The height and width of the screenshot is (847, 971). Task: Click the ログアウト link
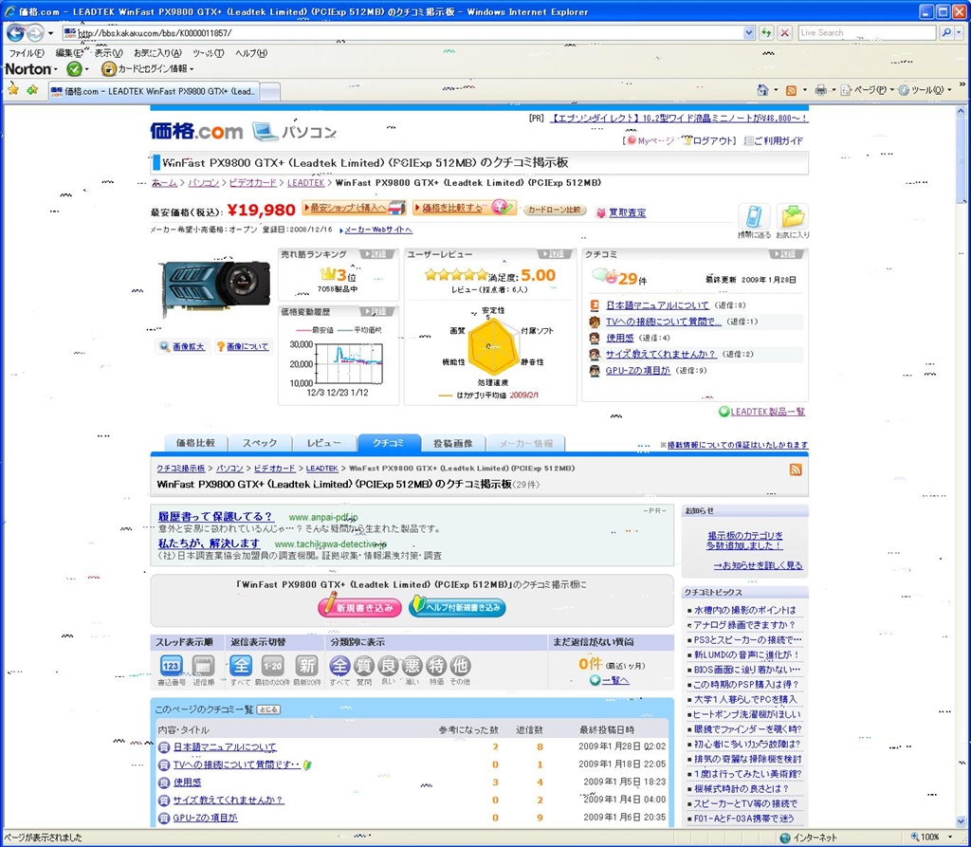[x=714, y=140]
